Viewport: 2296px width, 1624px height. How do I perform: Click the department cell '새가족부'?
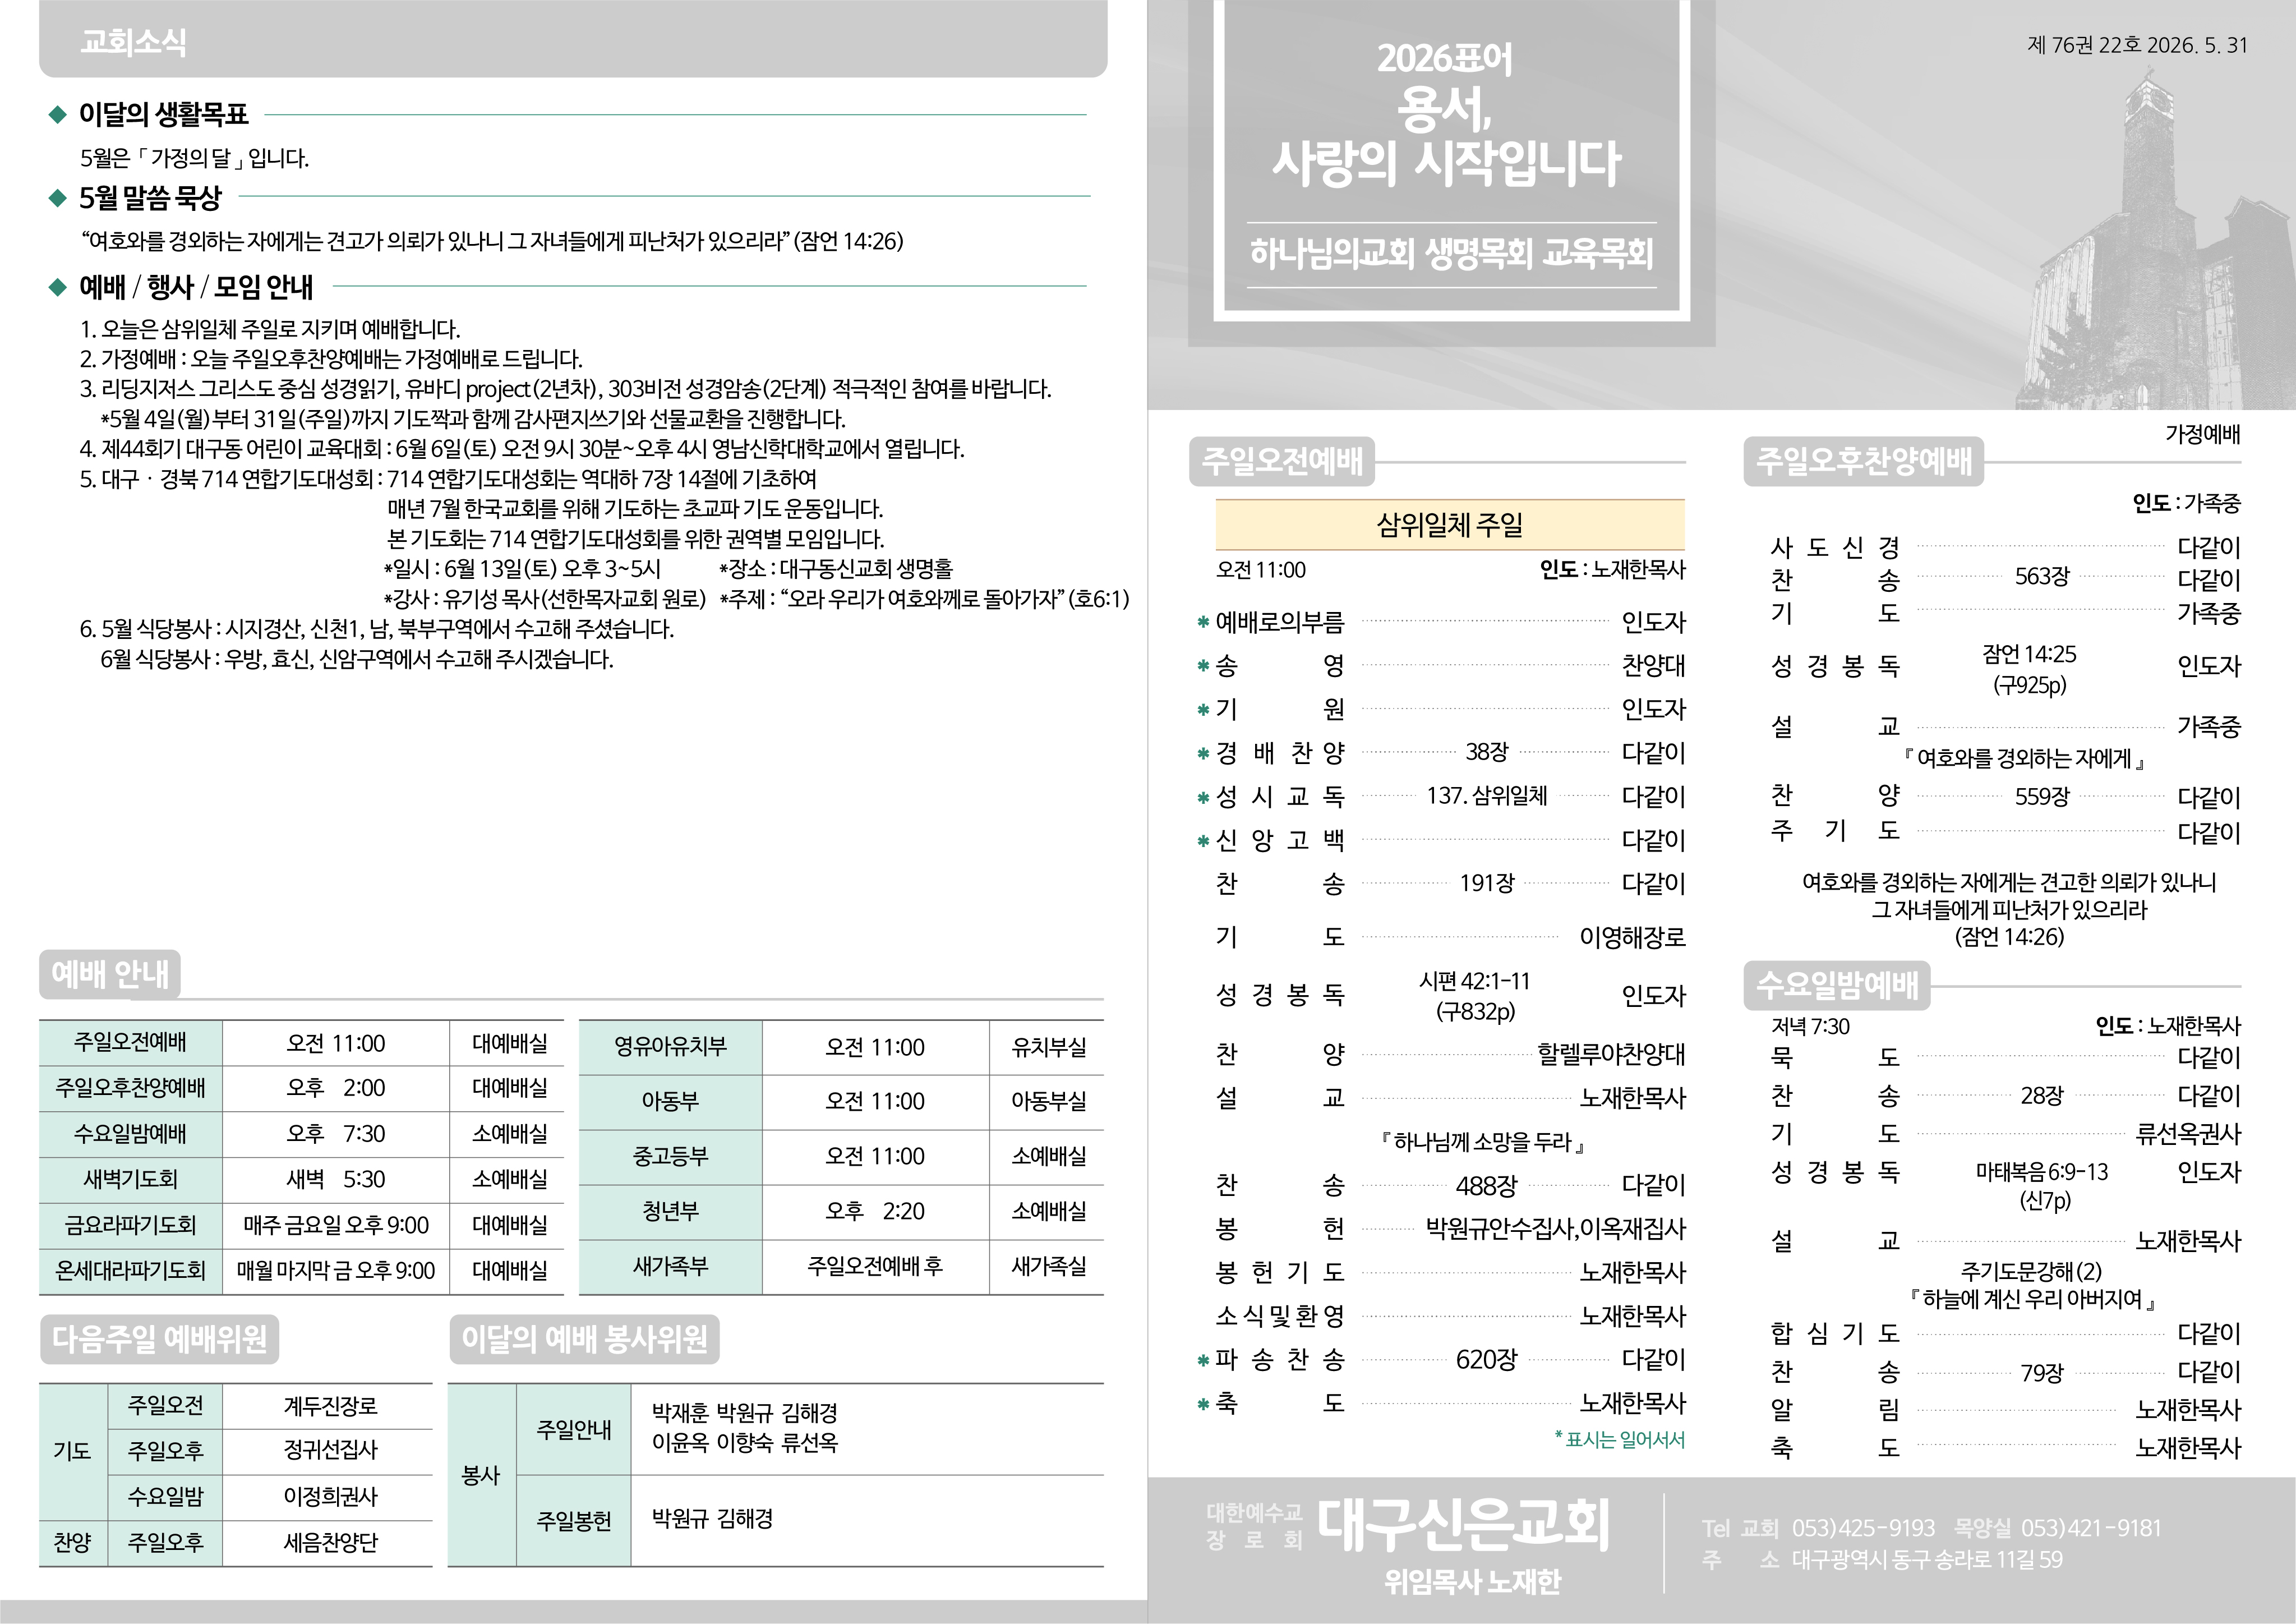point(670,1267)
